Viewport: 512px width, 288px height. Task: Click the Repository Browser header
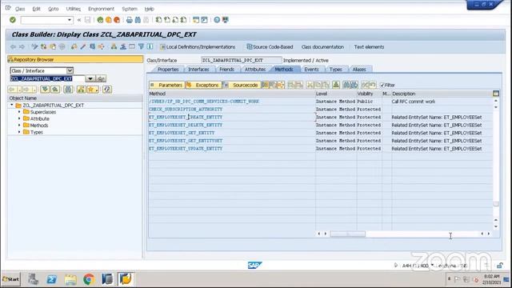point(75,59)
